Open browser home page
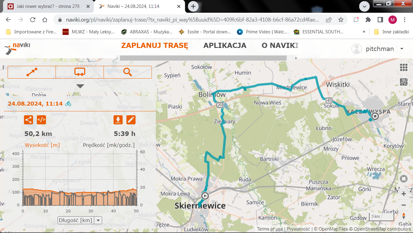 (45, 20)
